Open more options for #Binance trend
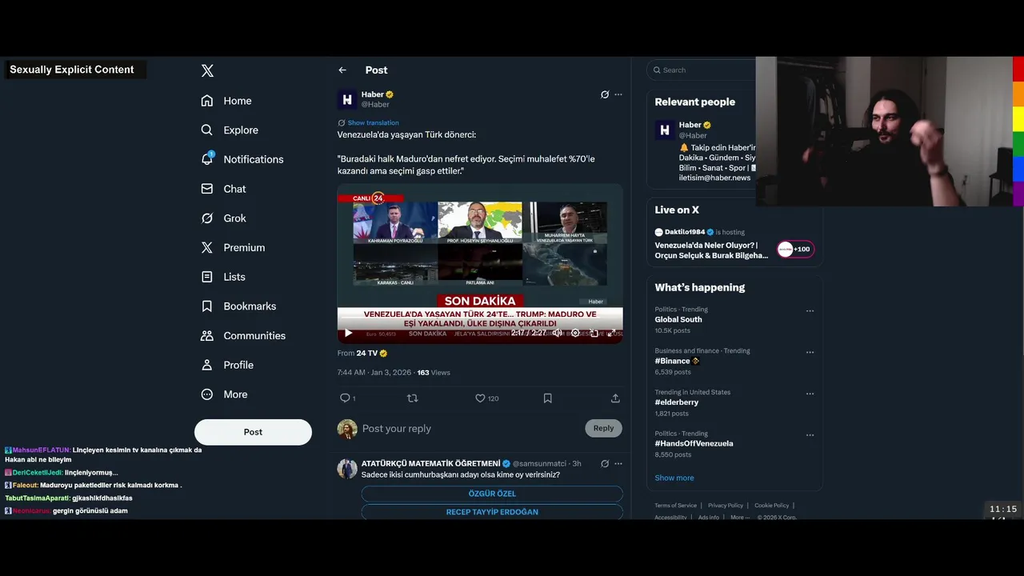1024x576 pixels. [810, 352]
